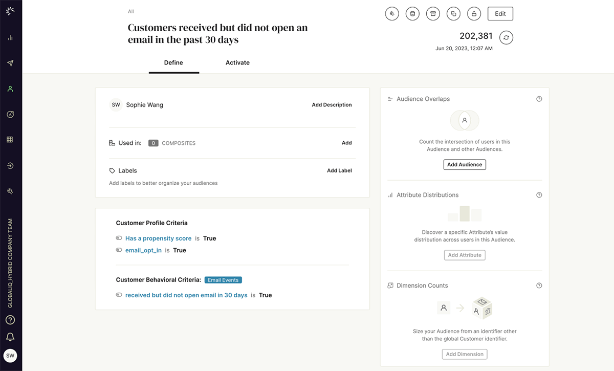Switch to the Activate tab
The height and width of the screenshot is (371, 614).
pos(237,63)
